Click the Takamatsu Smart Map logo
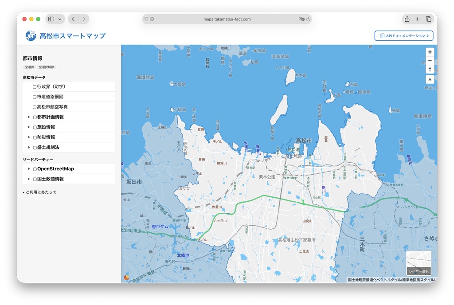 [x=31, y=36]
